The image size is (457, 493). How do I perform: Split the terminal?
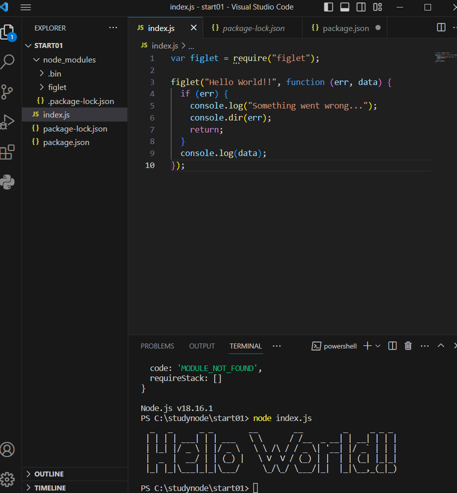click(x=393, y=346)
